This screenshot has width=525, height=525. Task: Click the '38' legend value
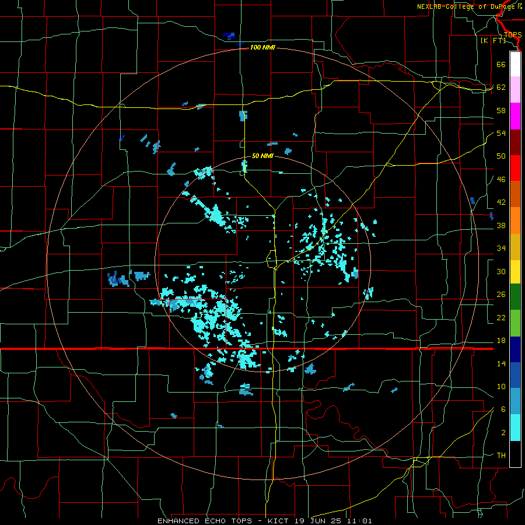coord(501,225)
